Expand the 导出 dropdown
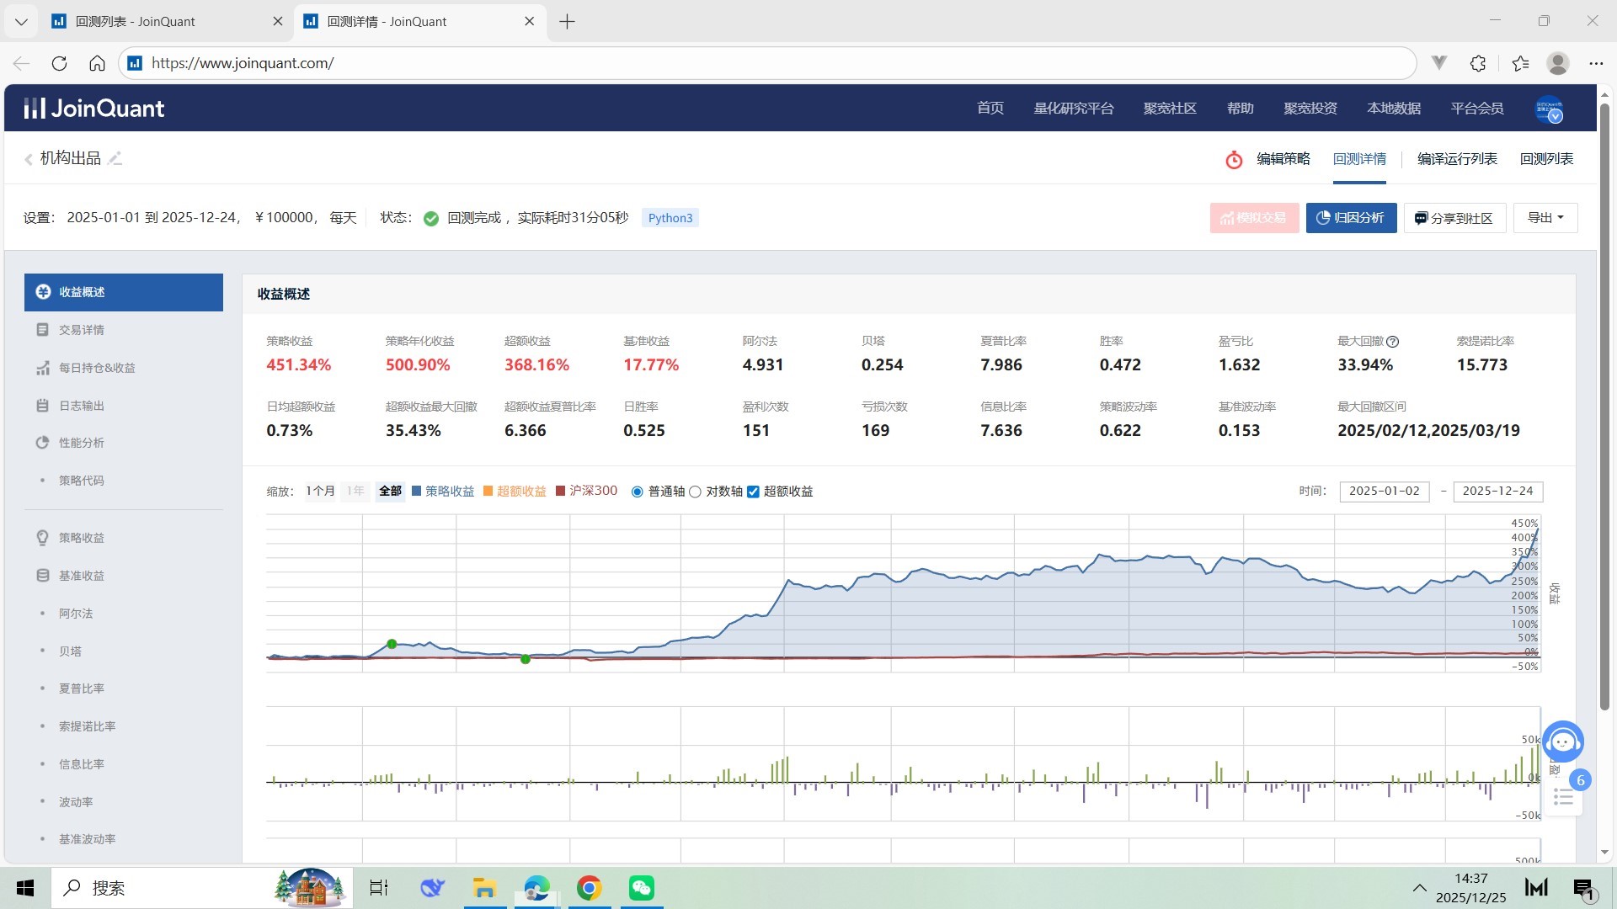1617x909 pixels. click(x=1545, y=218)
